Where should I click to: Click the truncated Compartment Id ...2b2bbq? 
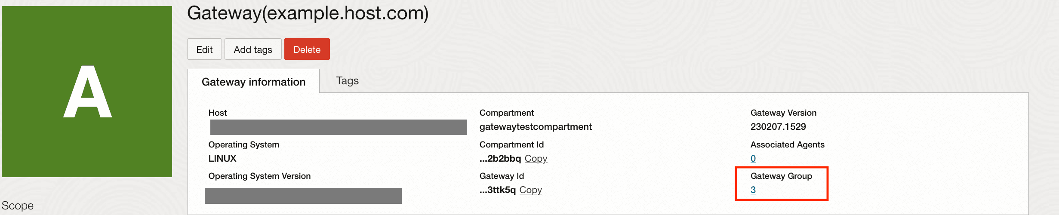[x=500, y=159]
